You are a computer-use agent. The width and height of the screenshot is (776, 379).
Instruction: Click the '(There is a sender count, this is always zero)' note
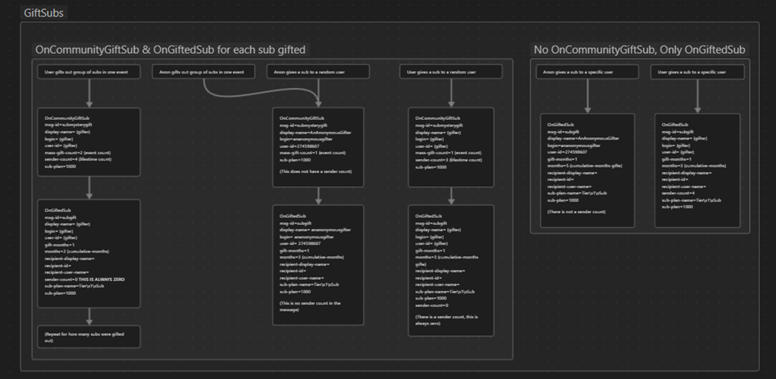click(446, 320)
